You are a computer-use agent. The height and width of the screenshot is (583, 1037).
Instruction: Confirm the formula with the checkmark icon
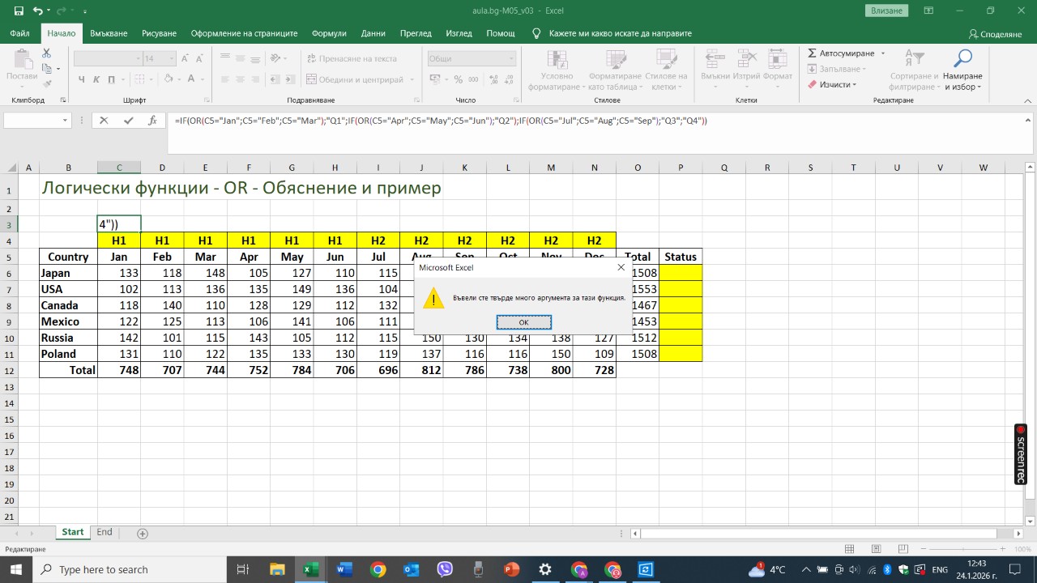click(128, 121)
